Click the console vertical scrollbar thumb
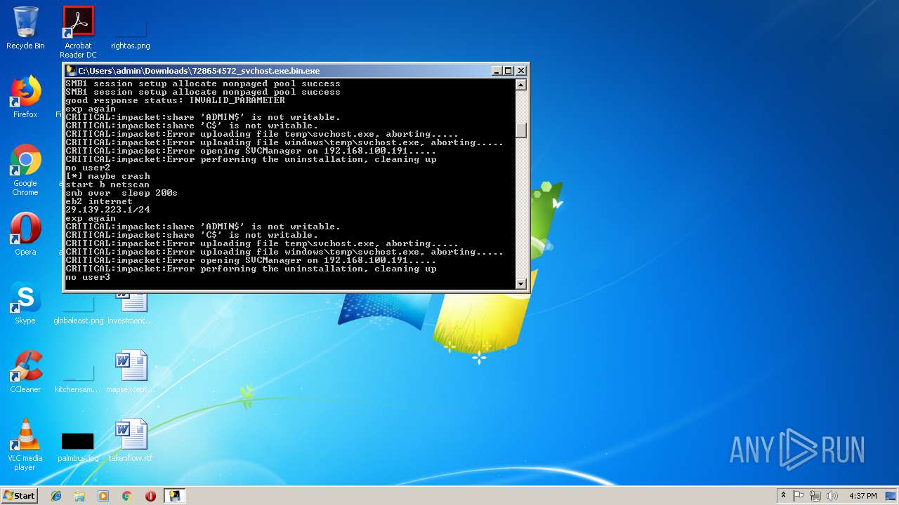 pos(521,130)
